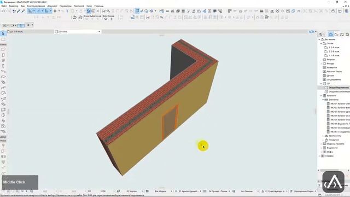
Task: Open the Файл menu
Action: pos(4,6)
